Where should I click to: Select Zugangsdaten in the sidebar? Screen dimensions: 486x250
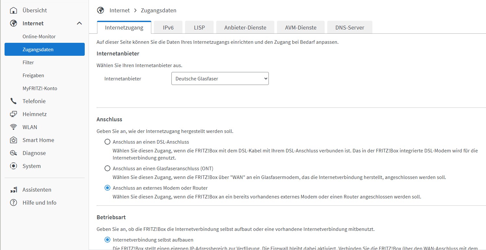(x=44, y=49)
